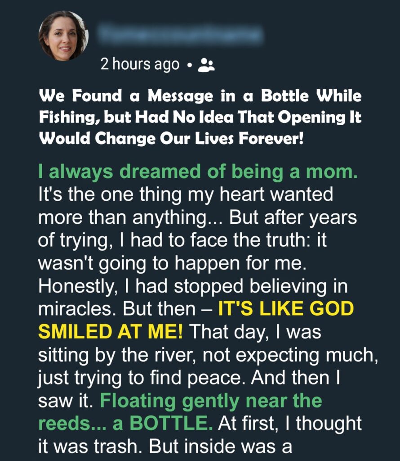Viewport: 400px width, 461px height.
Task: Click green 'Floating gently near the' text
Action: click(211, 401)
